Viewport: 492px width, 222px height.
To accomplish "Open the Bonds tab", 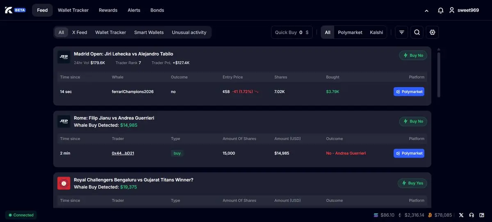I will pyautogui.click(x=157, y=10).
